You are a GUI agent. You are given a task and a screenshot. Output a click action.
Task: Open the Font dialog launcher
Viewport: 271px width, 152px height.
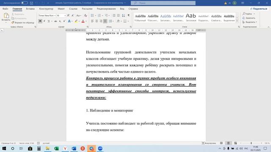pyautogui.click(x=88, y=27)
